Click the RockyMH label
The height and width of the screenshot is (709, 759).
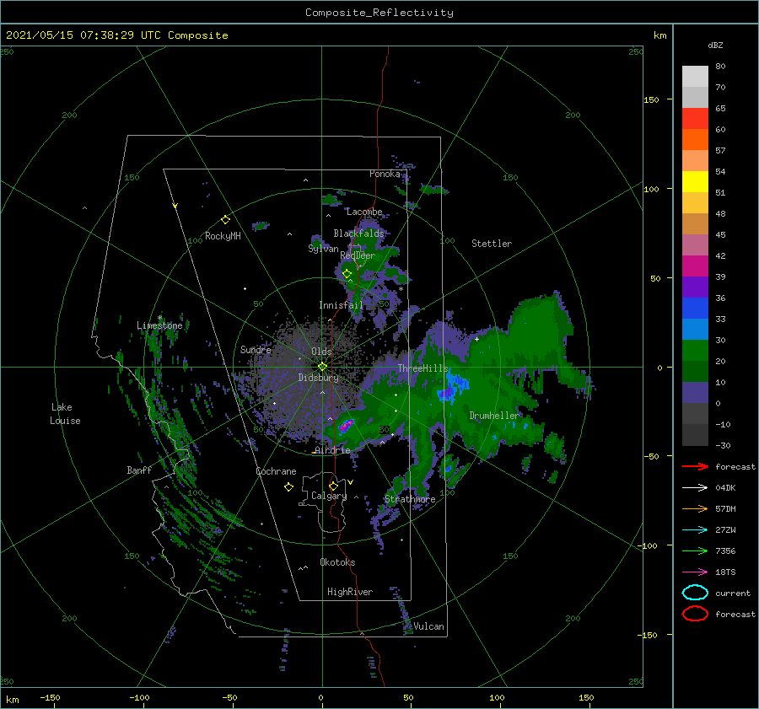[x=223, y=236]
